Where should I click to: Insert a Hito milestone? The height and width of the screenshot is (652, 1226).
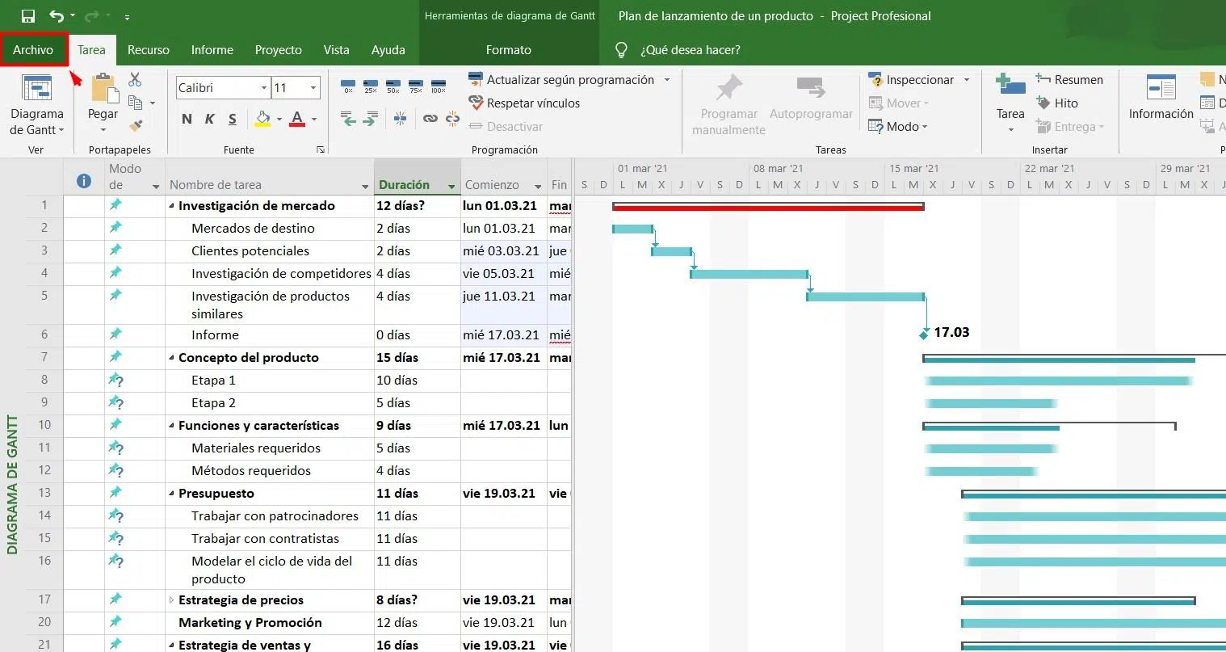1057,103
